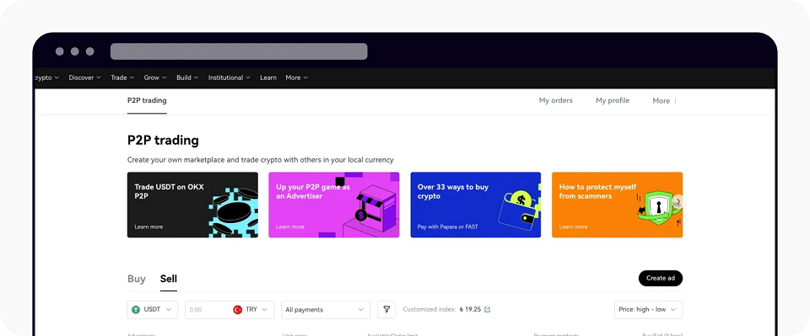Open the Trade USDT on OKX P2P banner
Viewport: 810px width, 336px height.
click(x=192, y=205)
